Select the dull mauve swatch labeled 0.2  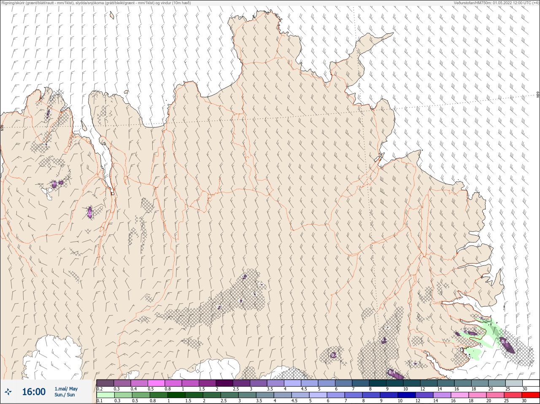tap(105, 383)
